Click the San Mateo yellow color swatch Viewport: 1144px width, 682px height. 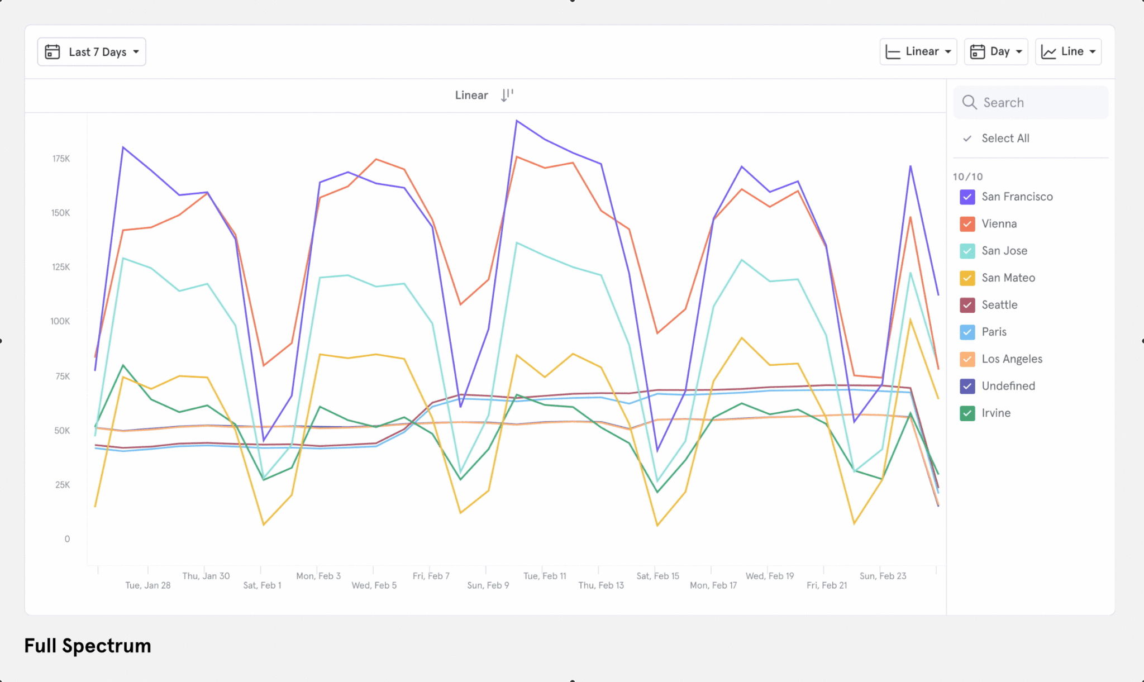(x=967, y=278)
